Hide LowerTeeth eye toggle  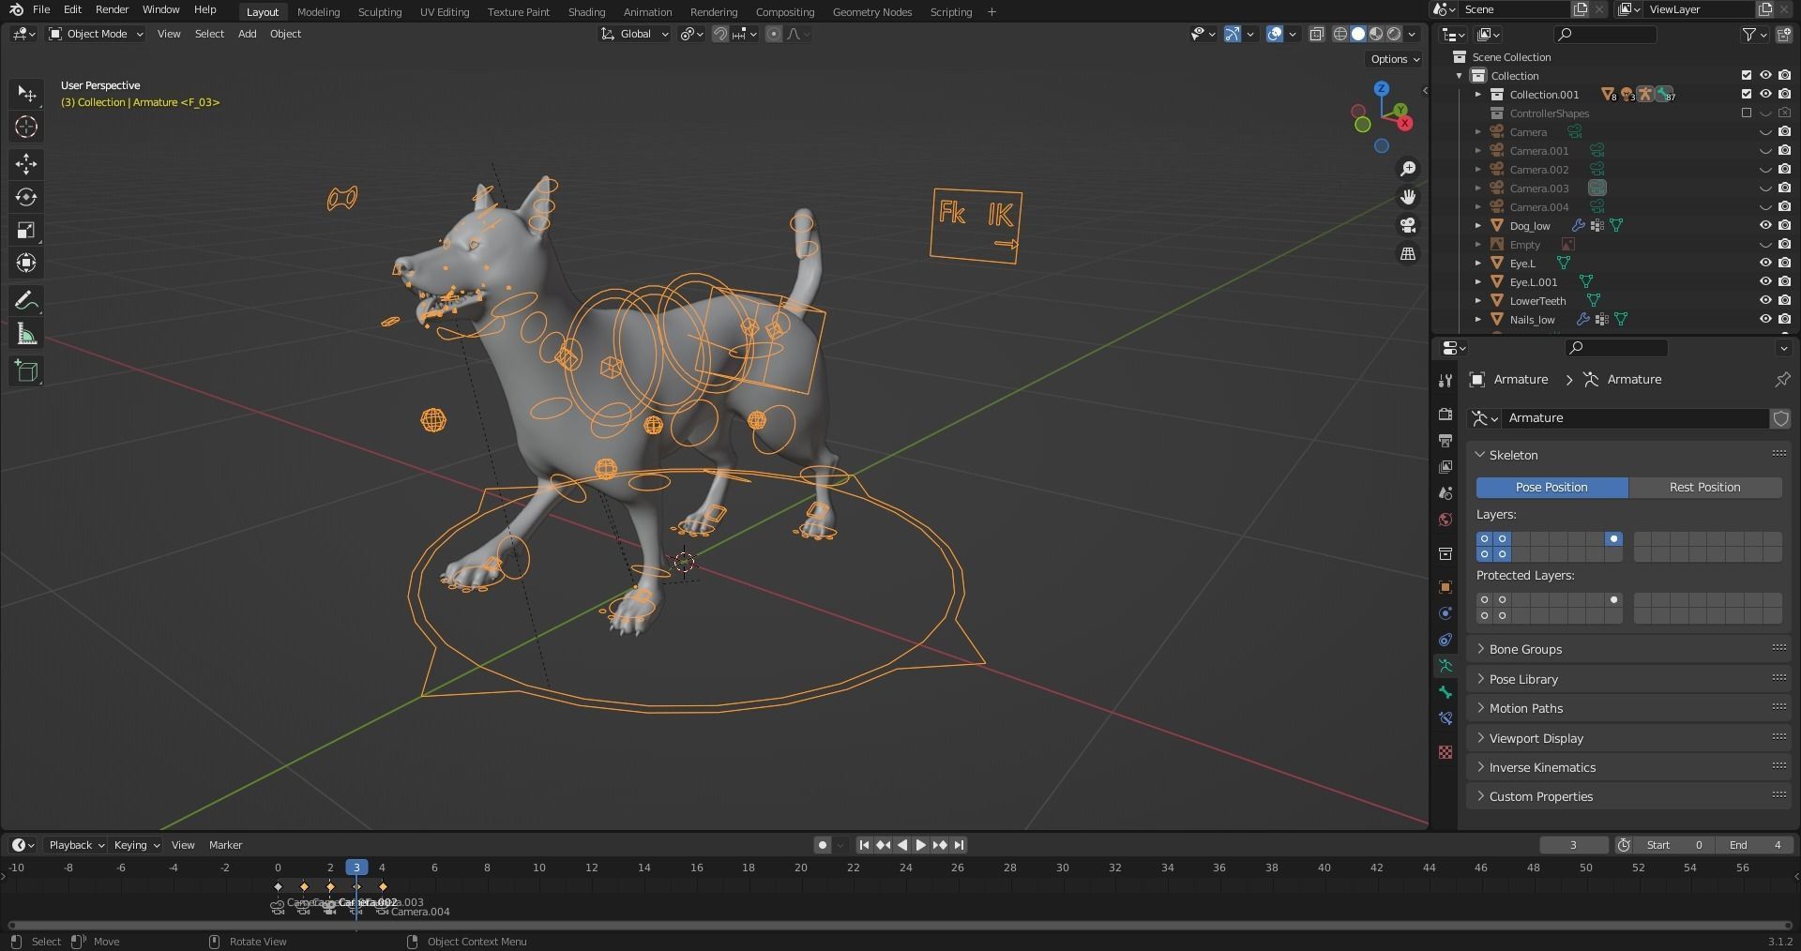1764,300
